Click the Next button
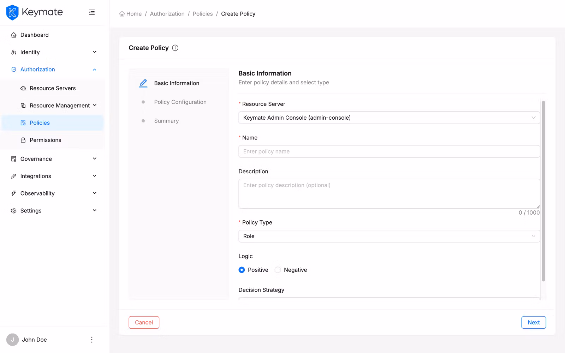 click(x=534, y=322)
